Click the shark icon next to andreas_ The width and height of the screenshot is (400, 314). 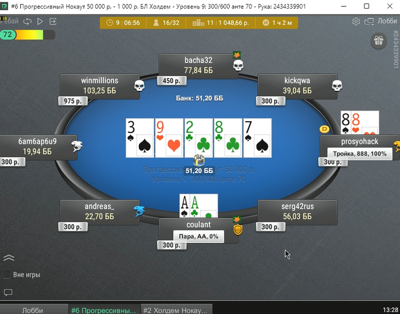click(x=139, y=211)
